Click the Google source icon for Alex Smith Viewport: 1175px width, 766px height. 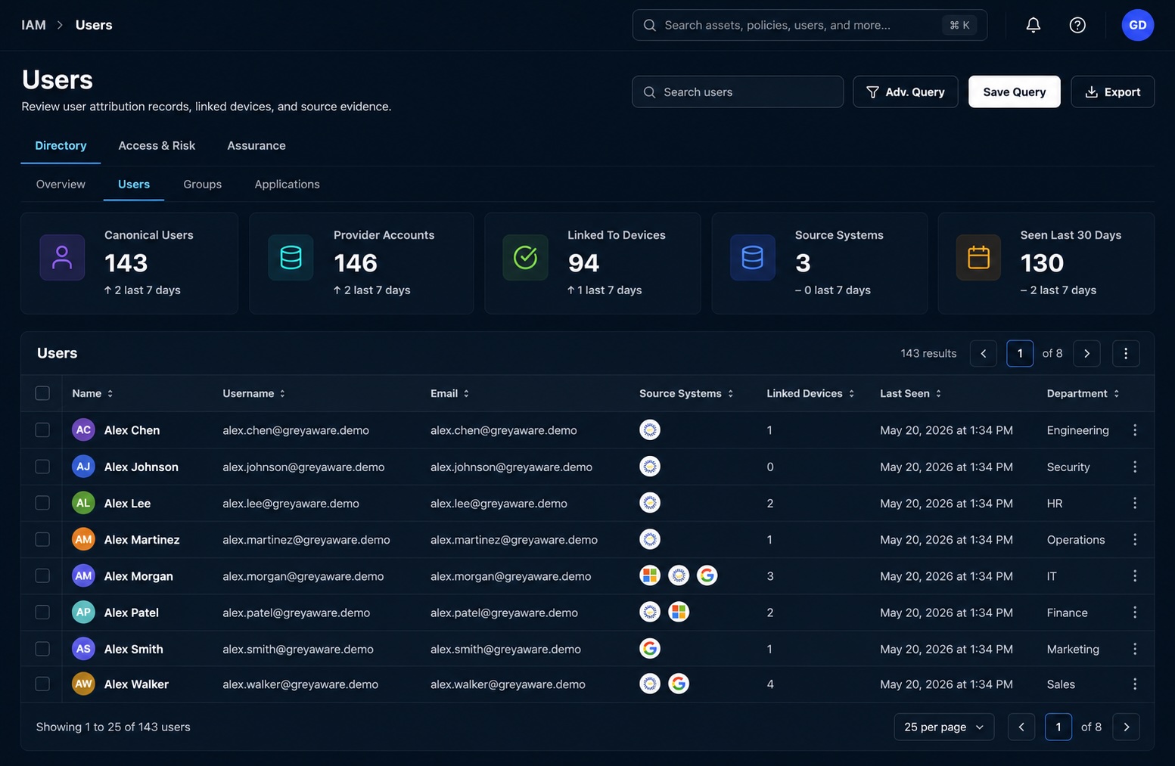point(650,648)
